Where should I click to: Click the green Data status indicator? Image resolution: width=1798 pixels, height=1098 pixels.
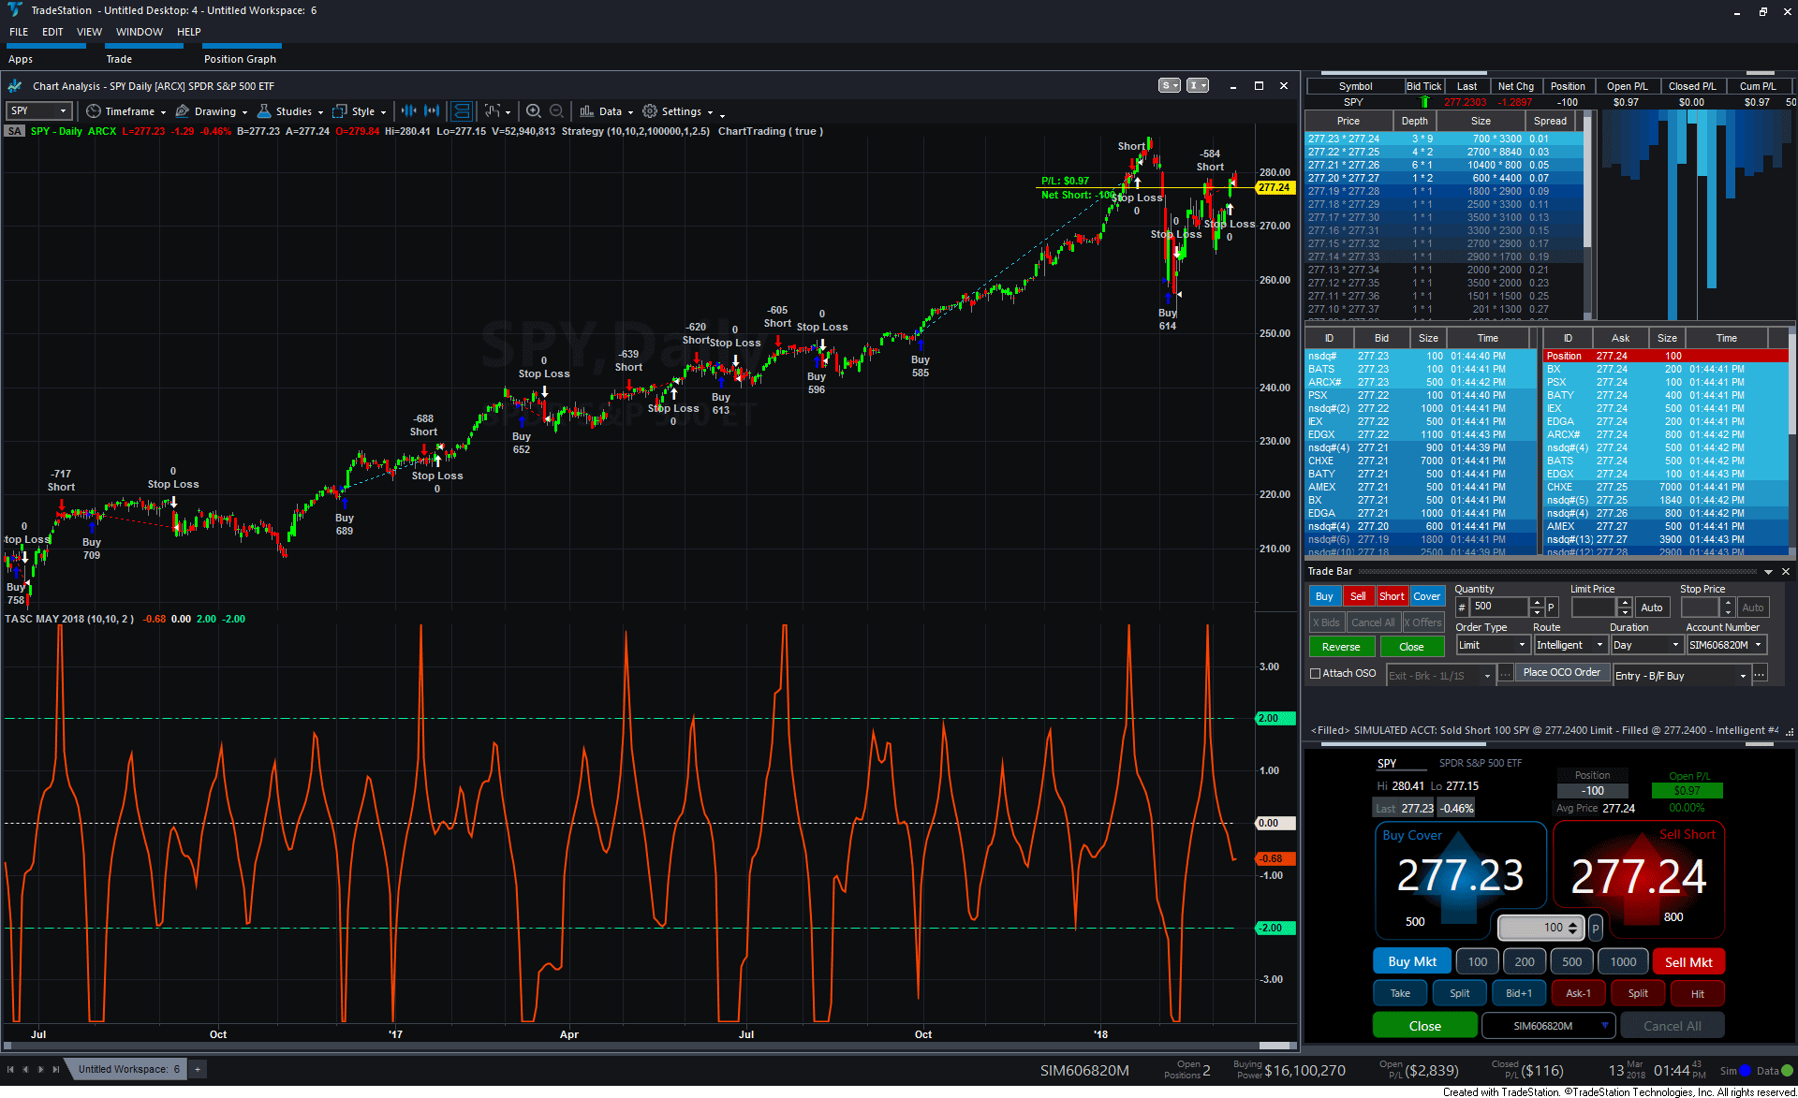(1787, 1071)
